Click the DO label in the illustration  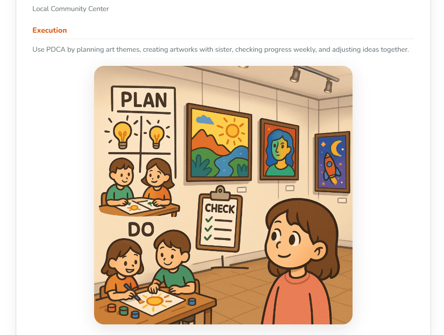click(141, 229)
